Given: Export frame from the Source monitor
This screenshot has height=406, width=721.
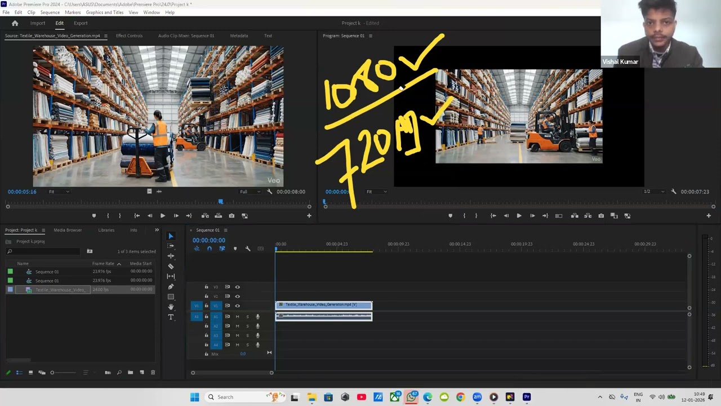Looking at the screenshot, I should (x=232, y=216).
